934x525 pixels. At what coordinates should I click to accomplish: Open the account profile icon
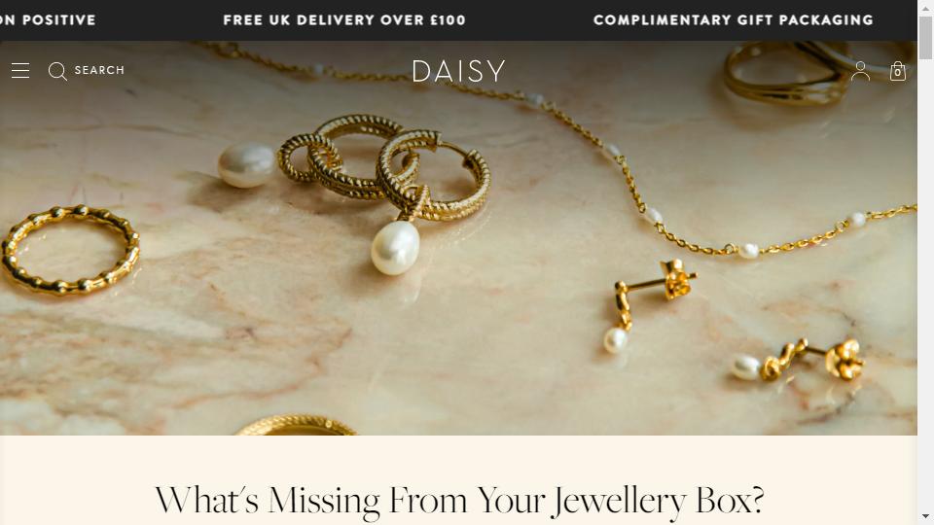pos(860,71)
